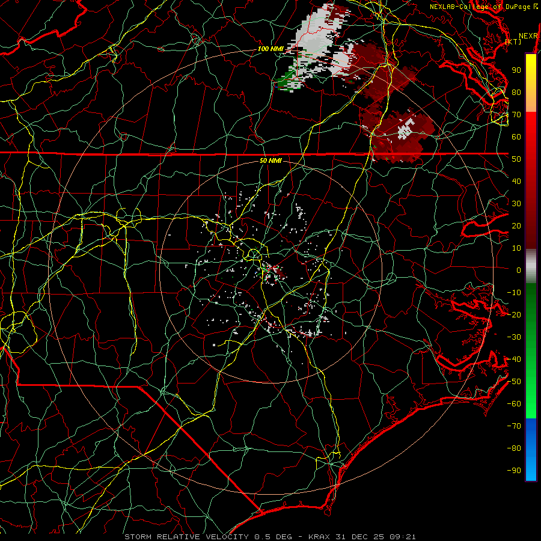
Task: Select the -50 value on velocity scale
Action: [x=514, y=382]
